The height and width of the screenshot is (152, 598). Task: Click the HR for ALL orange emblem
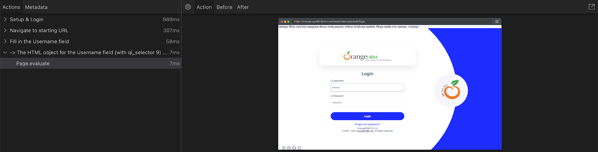(x=451, y=91)
